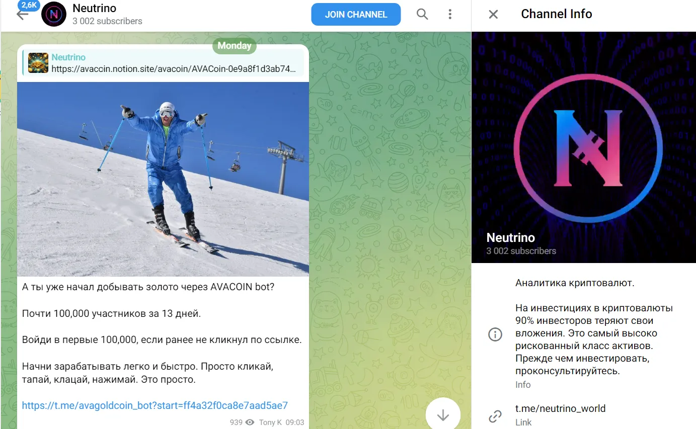Search within the Neutrino channel

[x=422, y=14]
